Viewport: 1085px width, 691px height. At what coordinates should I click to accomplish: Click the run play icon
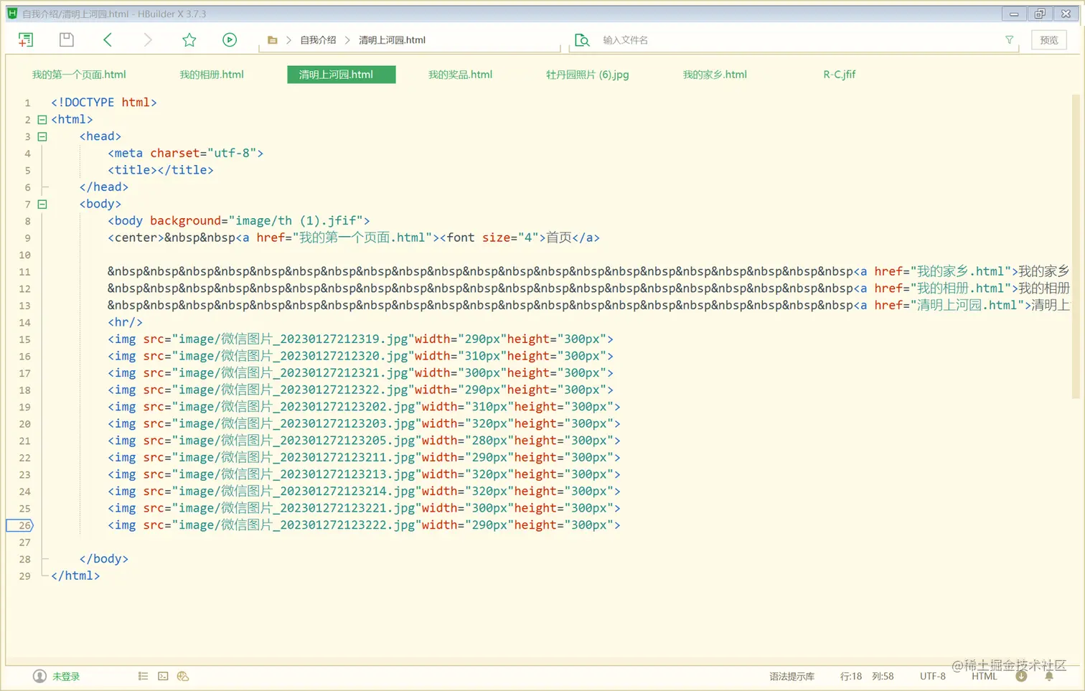[230, 40]
